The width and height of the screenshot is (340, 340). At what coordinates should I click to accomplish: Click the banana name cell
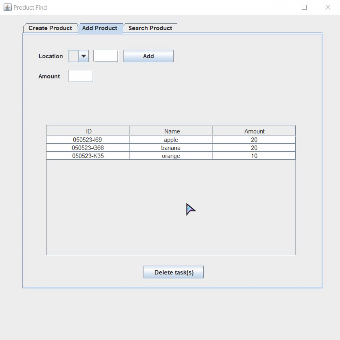coord(171,148)
